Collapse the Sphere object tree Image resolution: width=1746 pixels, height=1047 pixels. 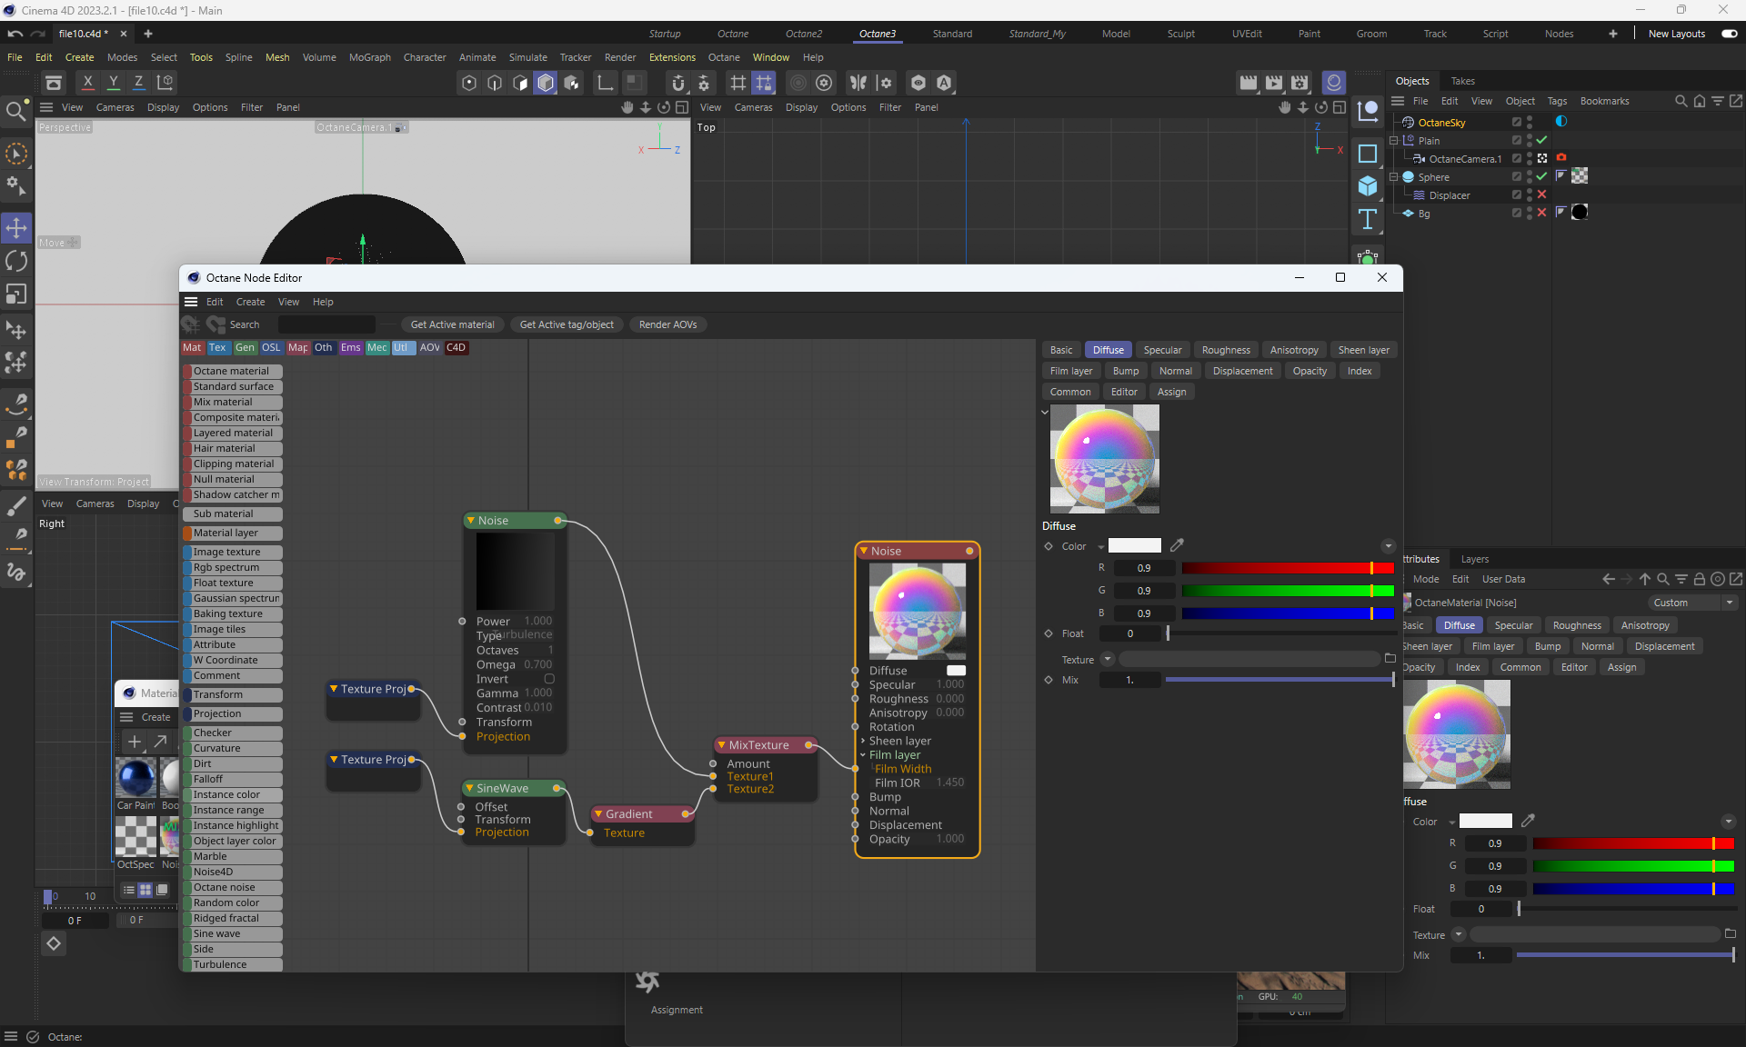1393,177
